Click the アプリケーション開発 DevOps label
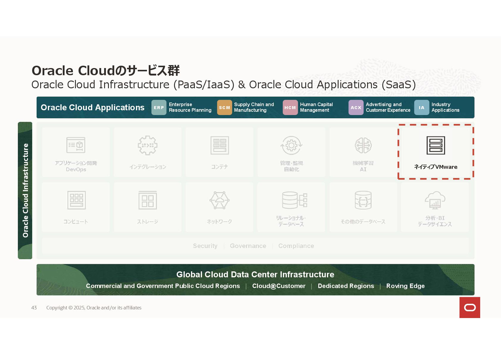This screenshot has height=354, width=501. 76,166
